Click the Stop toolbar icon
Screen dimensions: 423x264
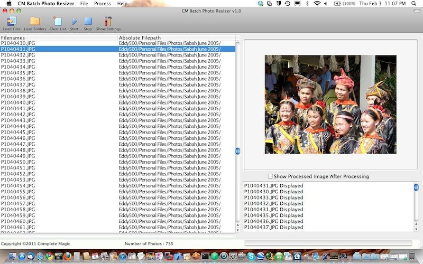[x=88, y=21]
